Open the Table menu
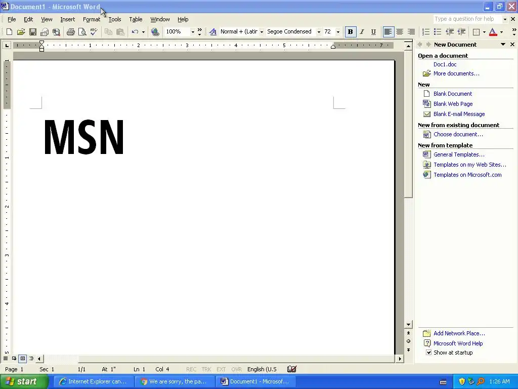Screen dimensions: 518x389 click(136, 19)
